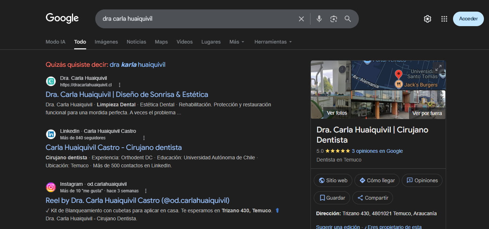
Task: Start voice search with the microphone icon
Action: tap(319, 19)
